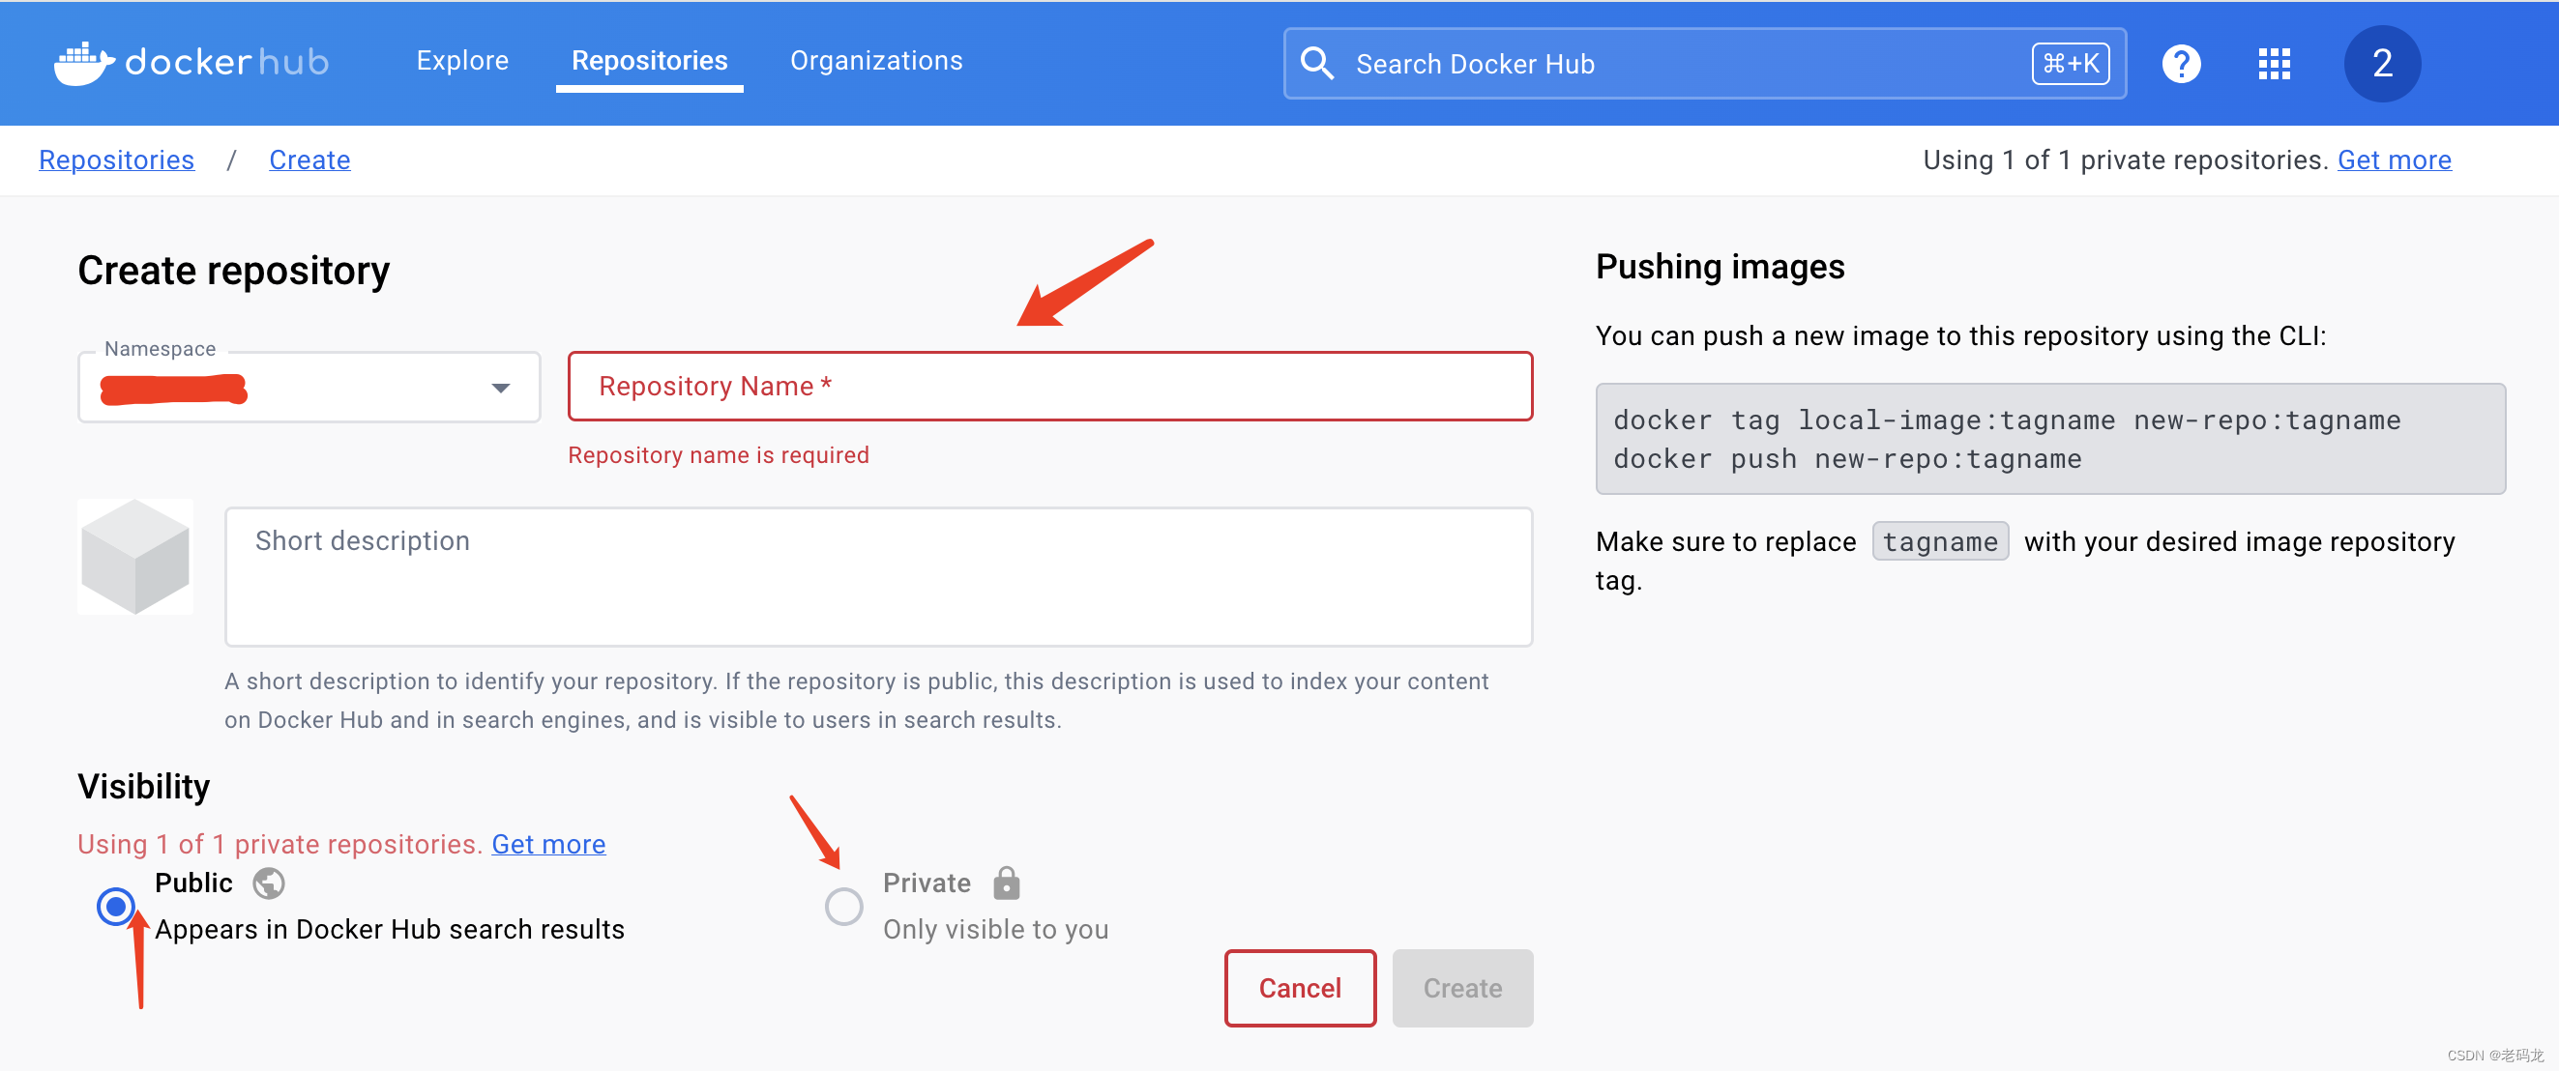Screen dimensions: 2559x1071
Task: Switch to the Repositories tab
Action: [x=650, y=61]
